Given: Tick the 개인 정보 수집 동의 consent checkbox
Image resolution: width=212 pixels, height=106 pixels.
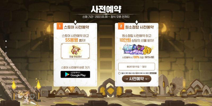Looking at the screenshot, I should click(x=119, y=73).
